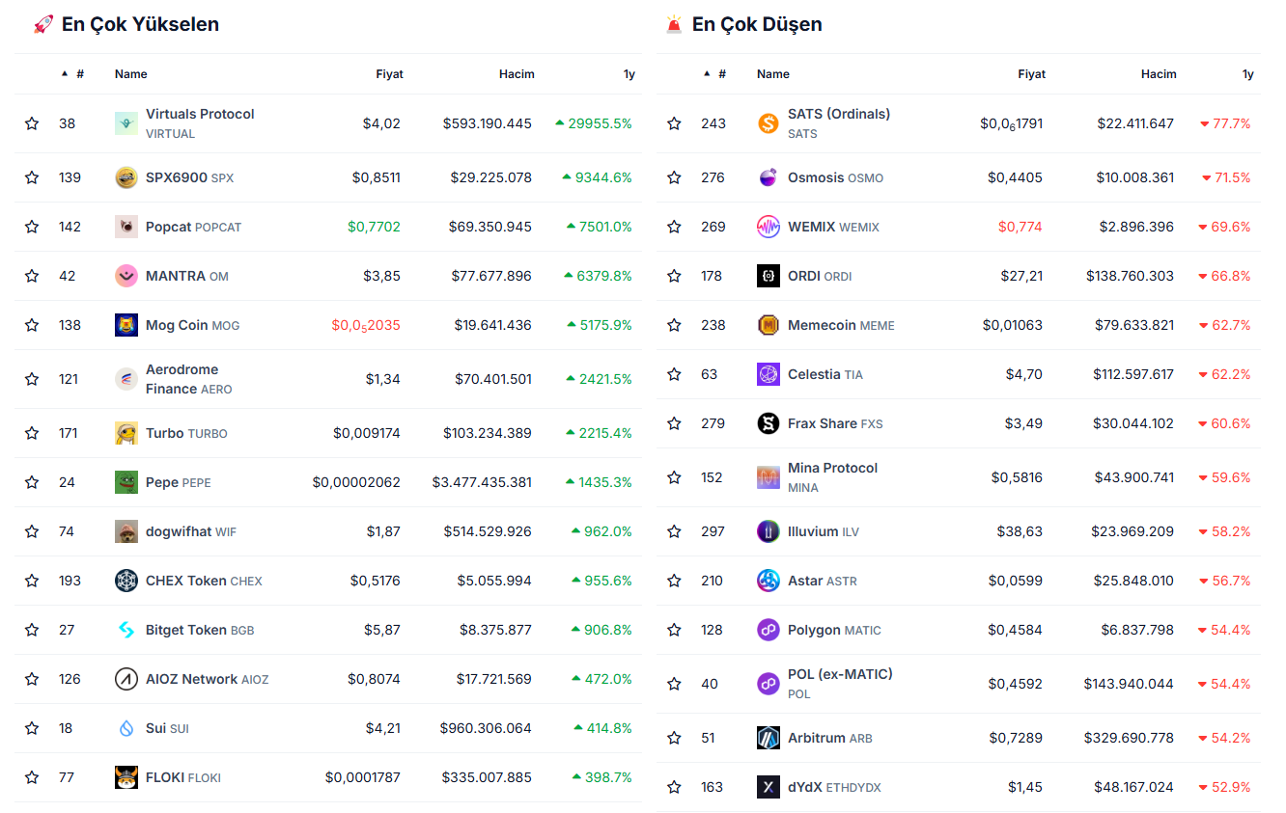
Task: Open the Mina Protocol coin link
Action: (x=832, y=468)
